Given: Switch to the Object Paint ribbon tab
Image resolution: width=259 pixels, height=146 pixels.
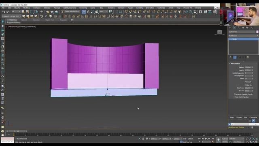Looking at the screenshot, I should pyautogui.click(x=50, y=20).
